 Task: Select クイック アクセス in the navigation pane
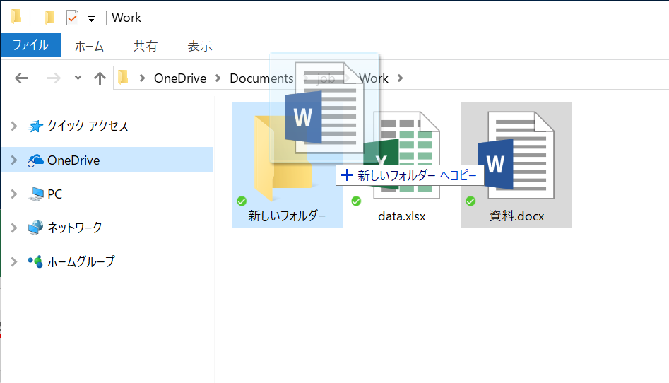[88, 126]
